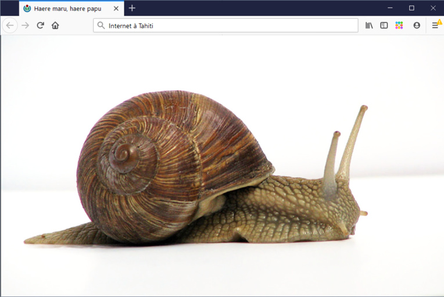The height and width of the screenshot is (297, 444).
Task: Click the spiral center of snail's shell
Action: point(123,153)
